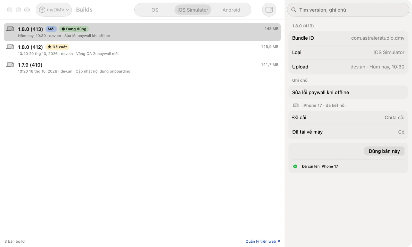Select build 1.8.0 (413) row
Screen dimensions: 412x247
pyautogui.click(x=142, y=32)
